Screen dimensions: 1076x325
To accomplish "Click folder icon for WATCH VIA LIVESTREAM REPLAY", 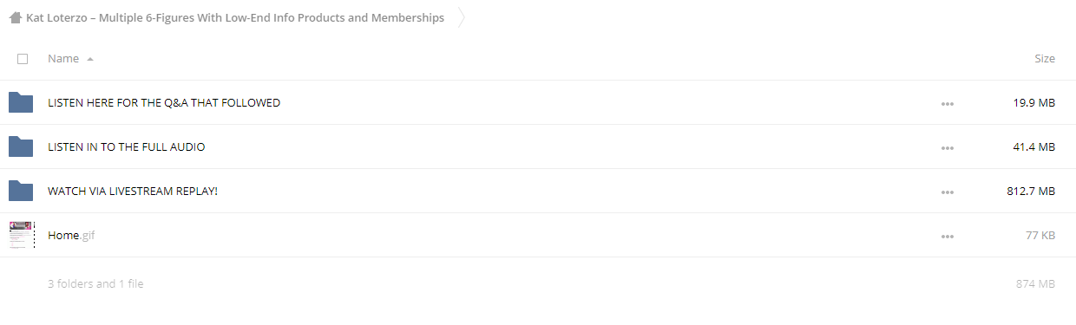I will pyautogui.click(x=21, y=191).
